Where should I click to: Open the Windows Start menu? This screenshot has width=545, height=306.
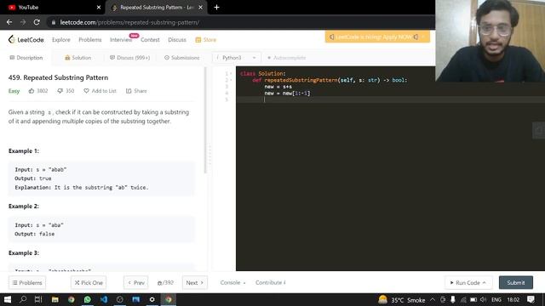click(8, 299)
